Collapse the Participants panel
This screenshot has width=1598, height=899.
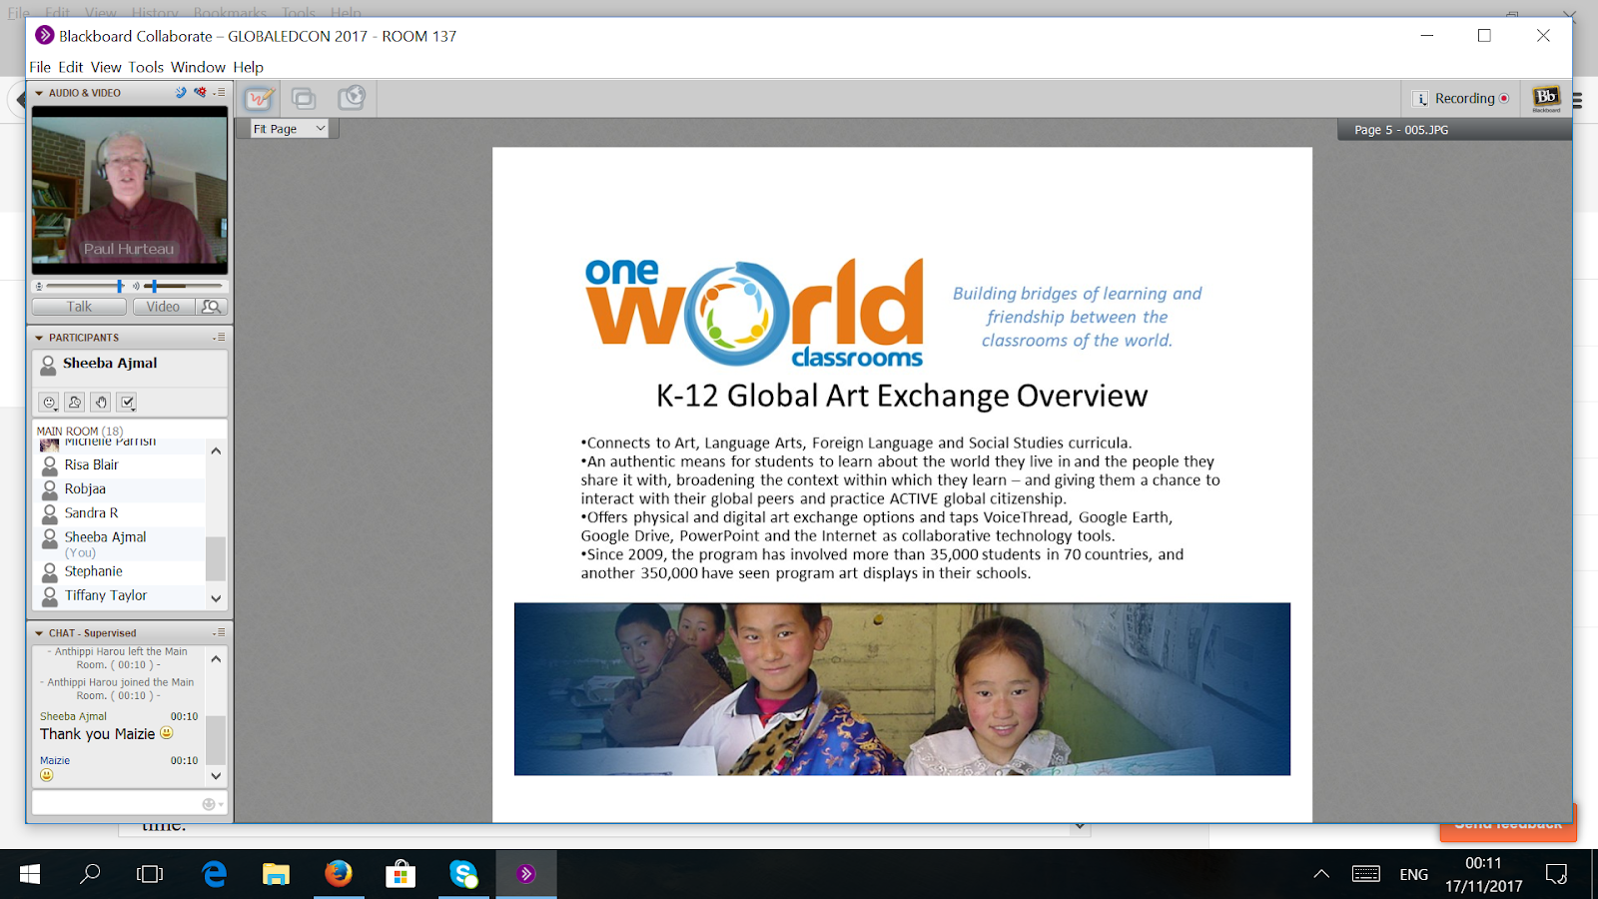pos(39,338)
